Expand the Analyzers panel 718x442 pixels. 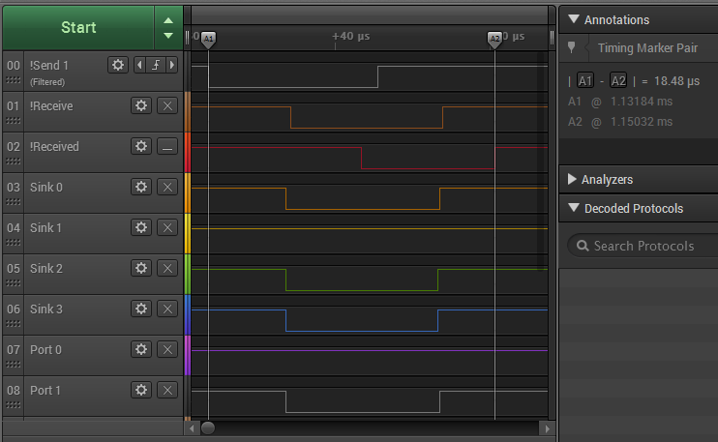(573, 179)
